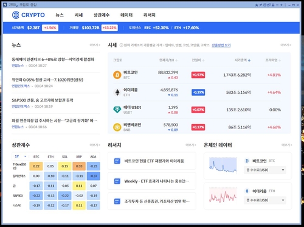
Task: Open news headline starting 위안화 0.05%
Action: coord(47,80)
